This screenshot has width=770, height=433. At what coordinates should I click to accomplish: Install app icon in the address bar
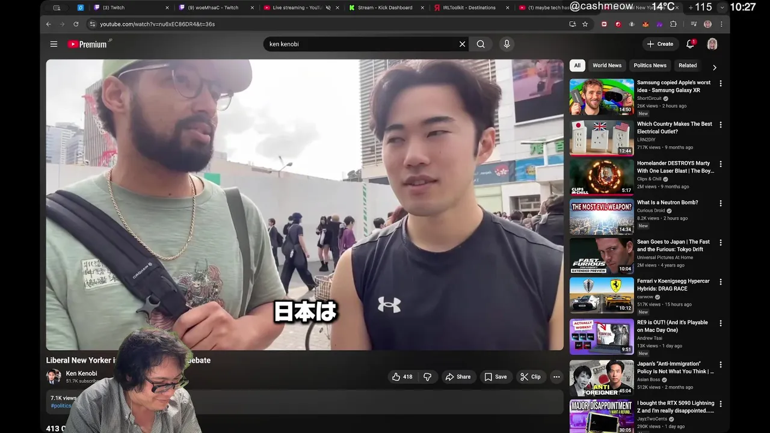pyautogui.click(x=572, y=24)
